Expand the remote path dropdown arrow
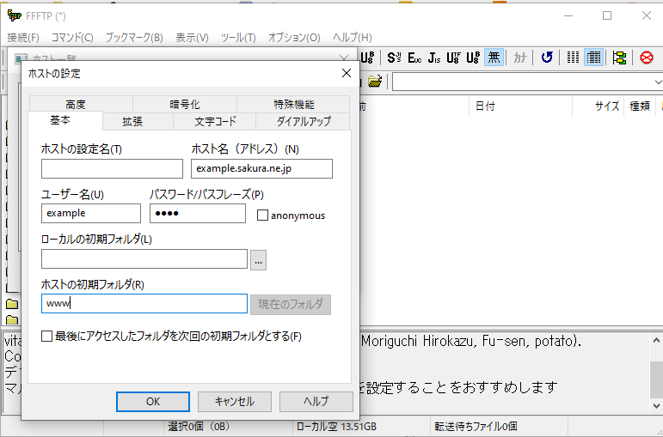Screen dimensions: 663x437 658,82
